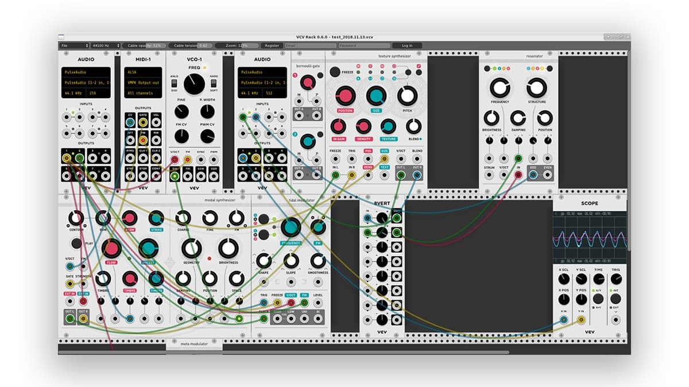
Task: Click the PITCH knob on the texture synthesizer
Action: click(406, 96)
